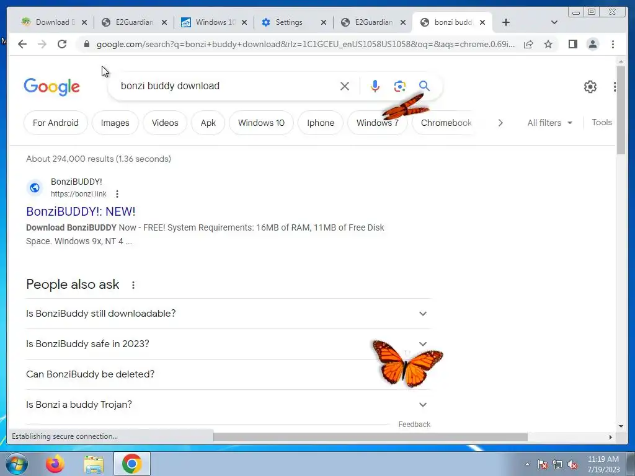Search by image with Google Lens
This screenshot has width=635, height=476.
click(x=400, y=86)
